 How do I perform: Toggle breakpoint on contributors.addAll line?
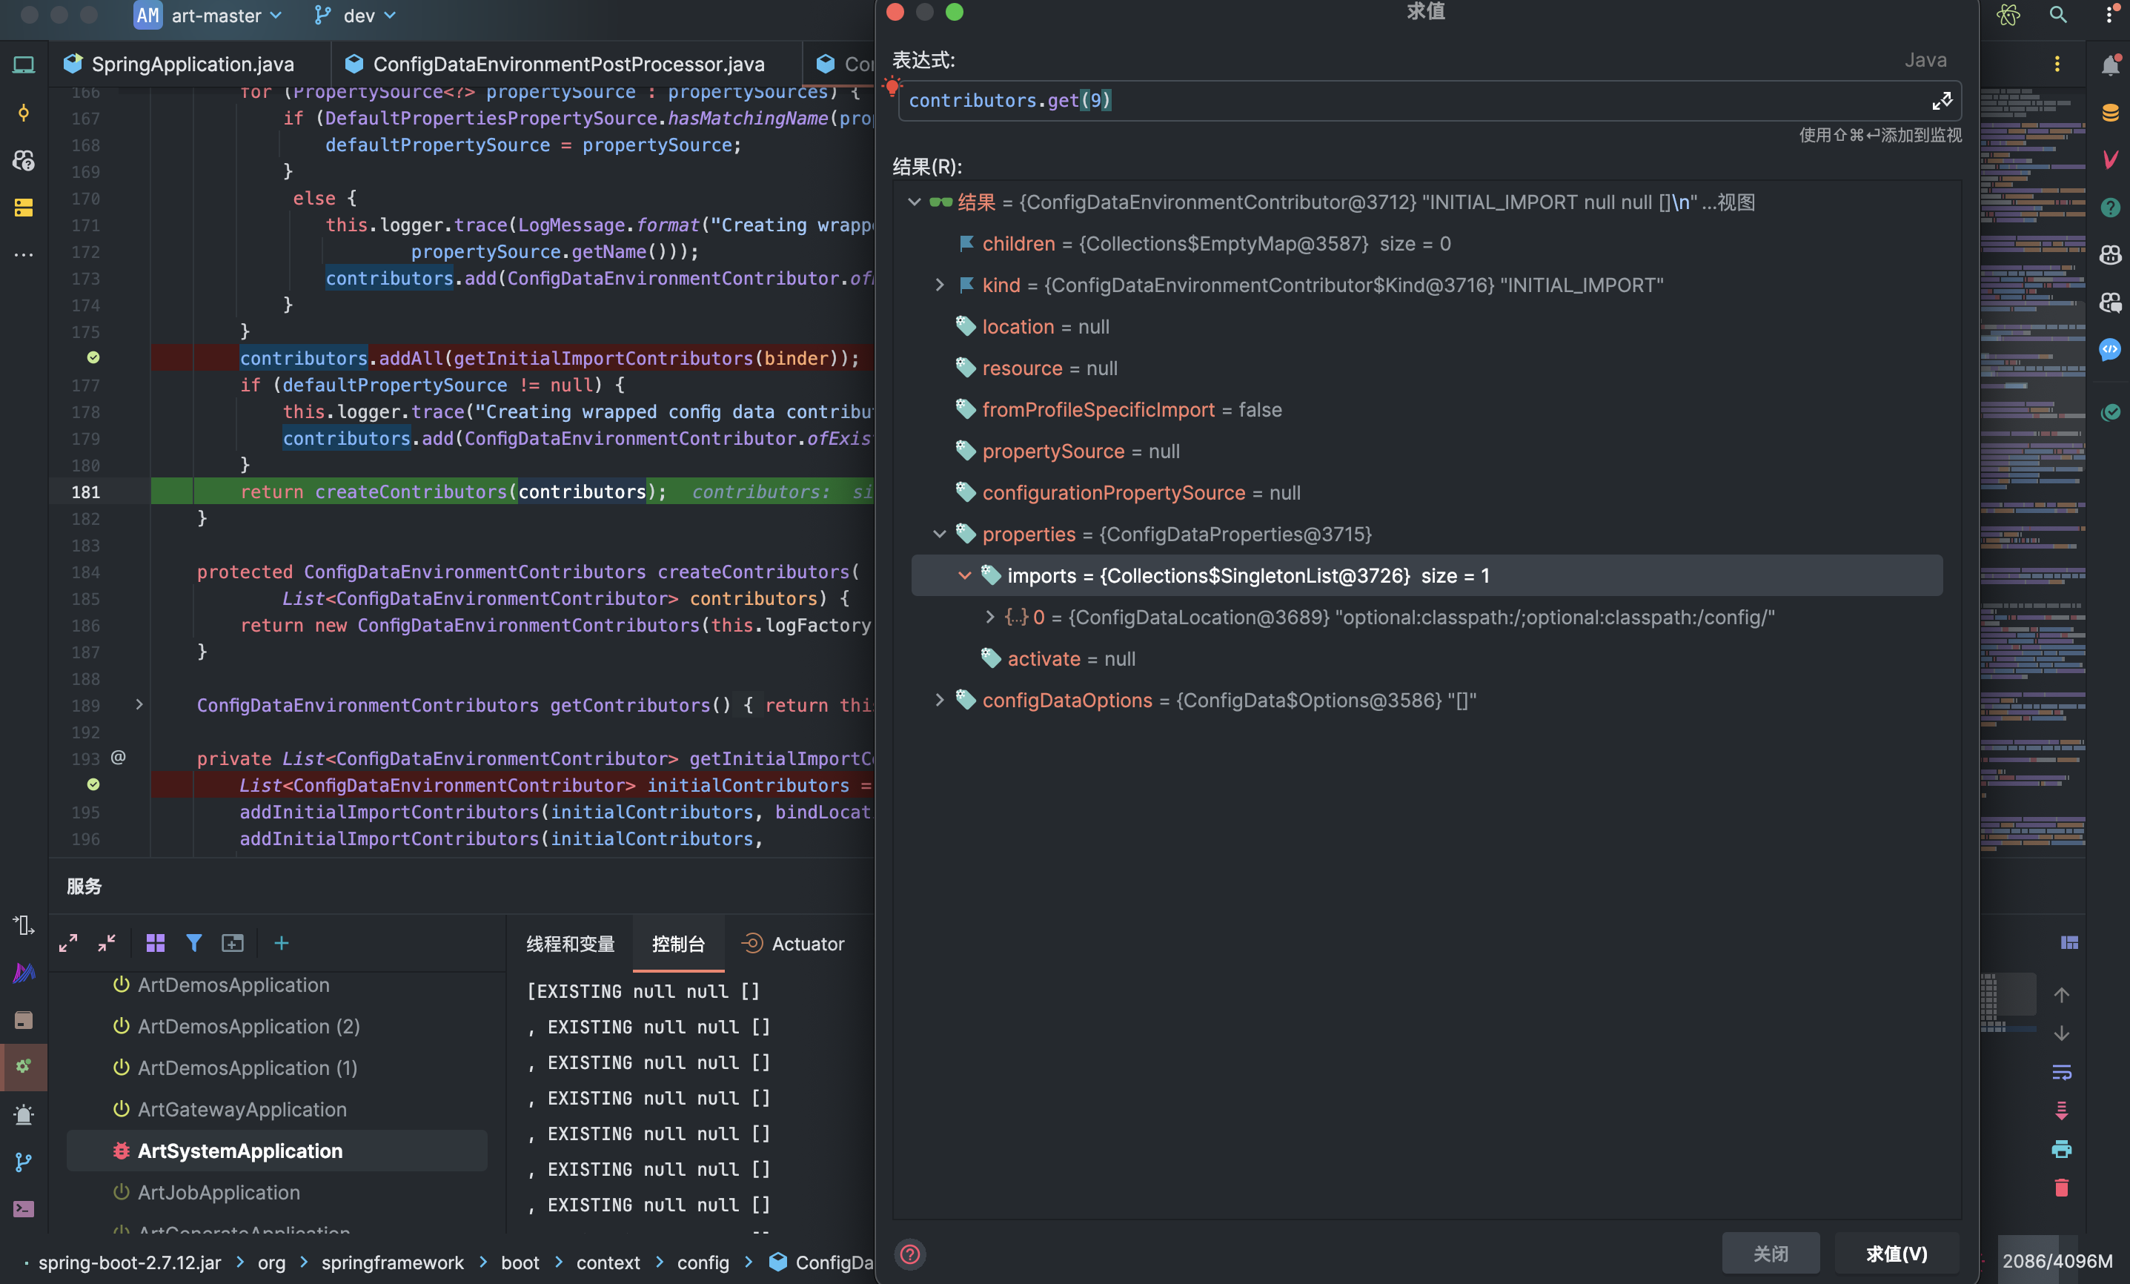click(93, 357)
